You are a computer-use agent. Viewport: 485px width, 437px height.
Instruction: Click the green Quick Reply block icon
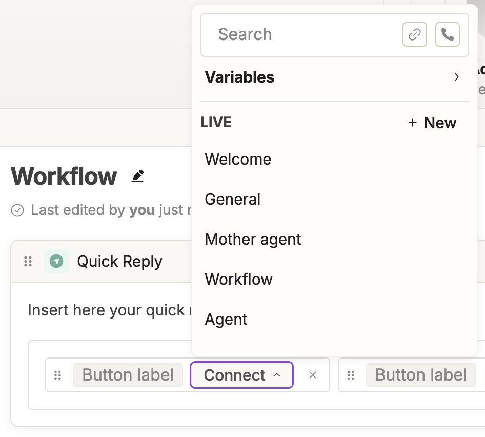tap(56, 262)
